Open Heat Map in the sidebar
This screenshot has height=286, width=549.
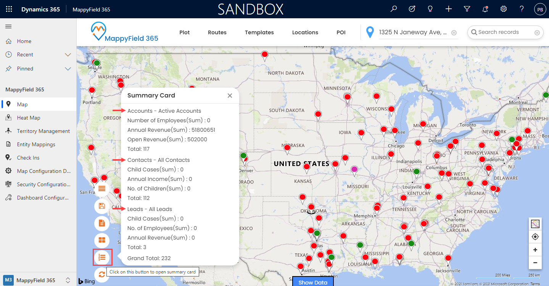[38, 118]
